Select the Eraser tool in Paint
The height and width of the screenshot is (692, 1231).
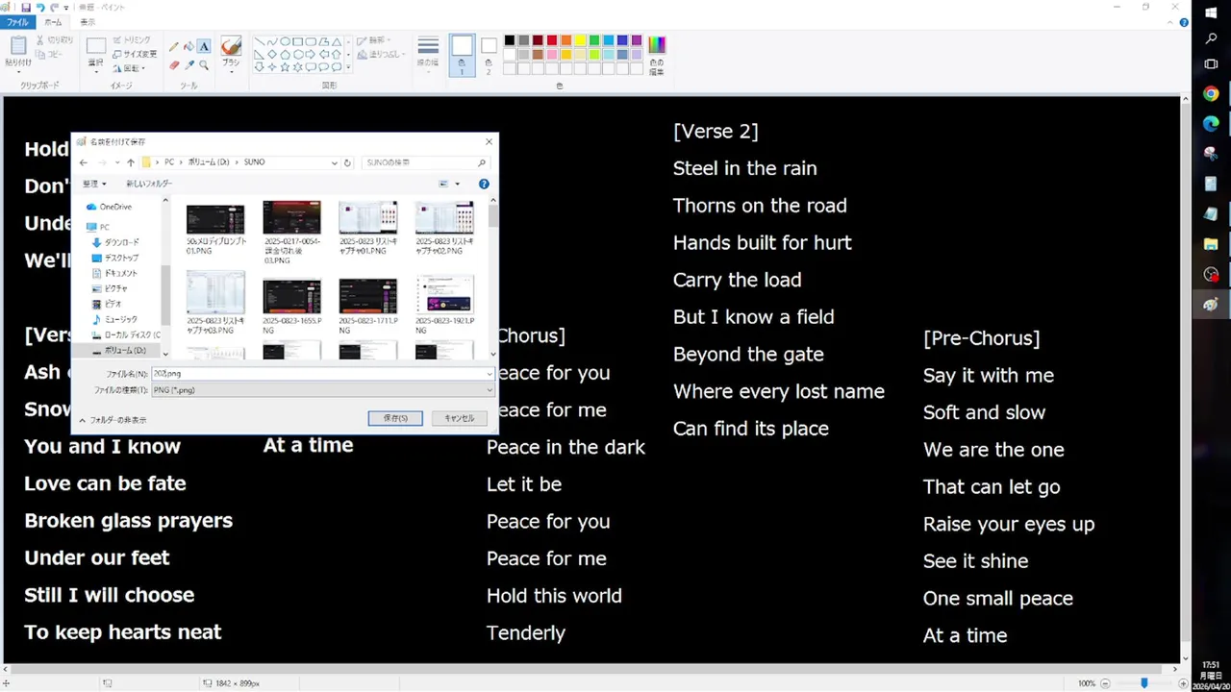coord(174,64)
